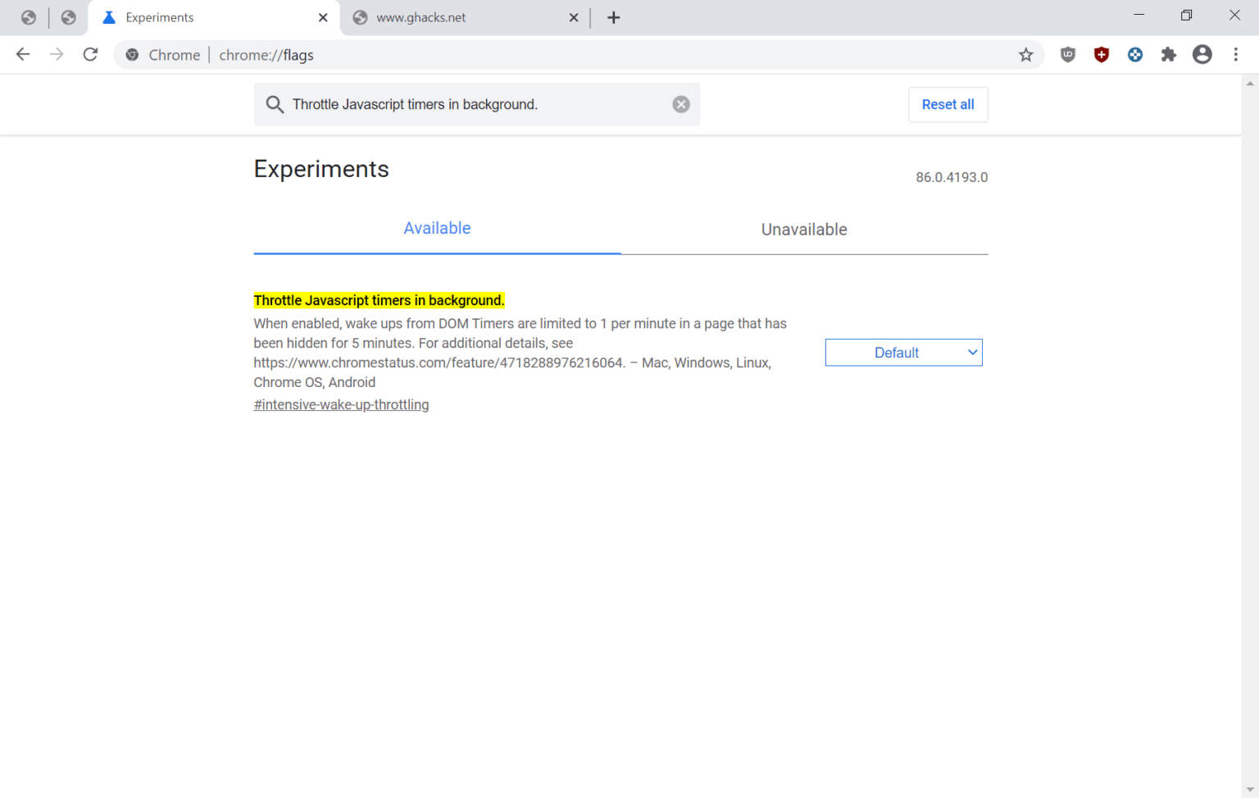Open a new tab with the plus button
1259x798 pixels.
(613, 18)
